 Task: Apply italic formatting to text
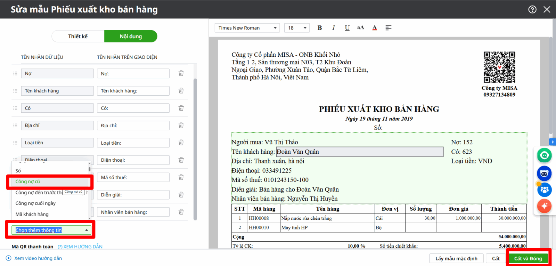(x=334, y=28)
